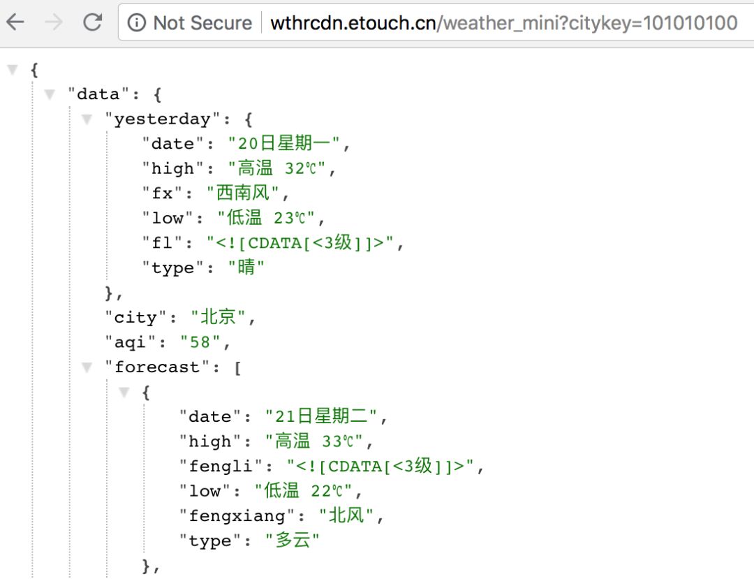
Task: Click the Not Secure info icon
Action: coord(138,23)
